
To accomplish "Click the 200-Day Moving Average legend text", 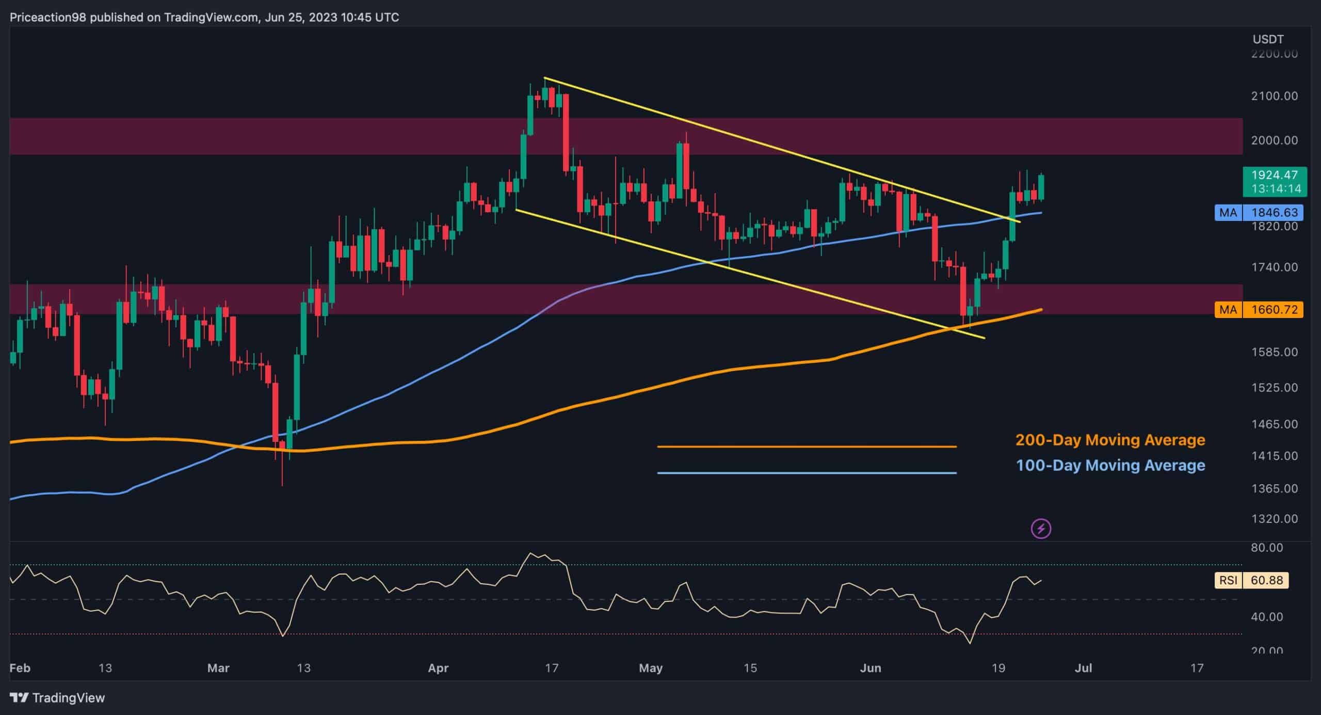I will coord(1110,440).
